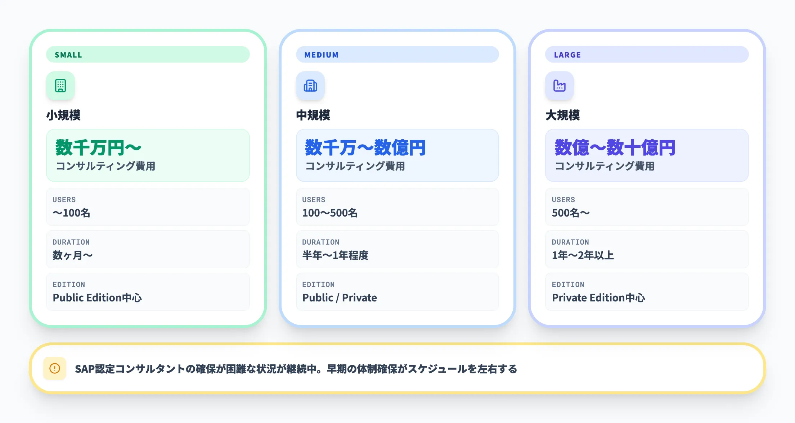
Task: Select the MEDIUM badge label
Action: [x=321, y=54]
